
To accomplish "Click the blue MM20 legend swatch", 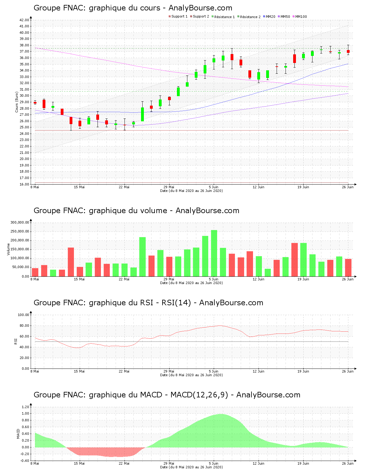I will click(x=264, y=17).
